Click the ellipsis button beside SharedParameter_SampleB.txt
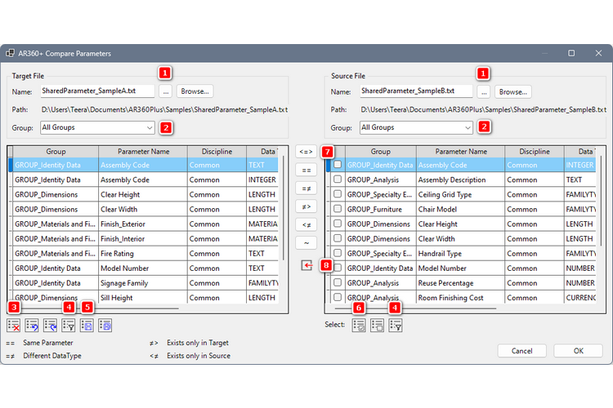This screenshot has height=408, width=613. coord(484,91)
